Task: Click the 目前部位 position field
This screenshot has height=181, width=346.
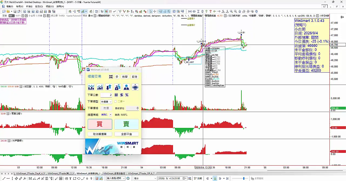Action: click(x=132, y=108)
